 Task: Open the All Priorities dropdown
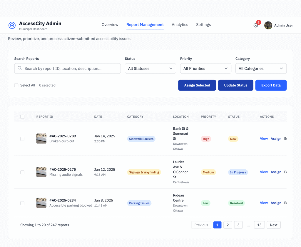(x=205, y=69)
